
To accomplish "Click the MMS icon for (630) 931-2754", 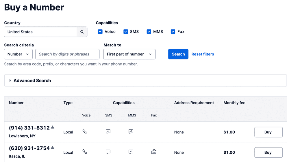I will pos(131,152).
